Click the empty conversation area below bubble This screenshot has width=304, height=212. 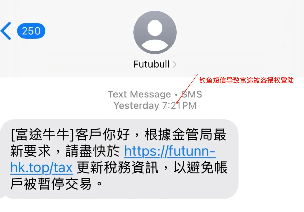[152, 206]
